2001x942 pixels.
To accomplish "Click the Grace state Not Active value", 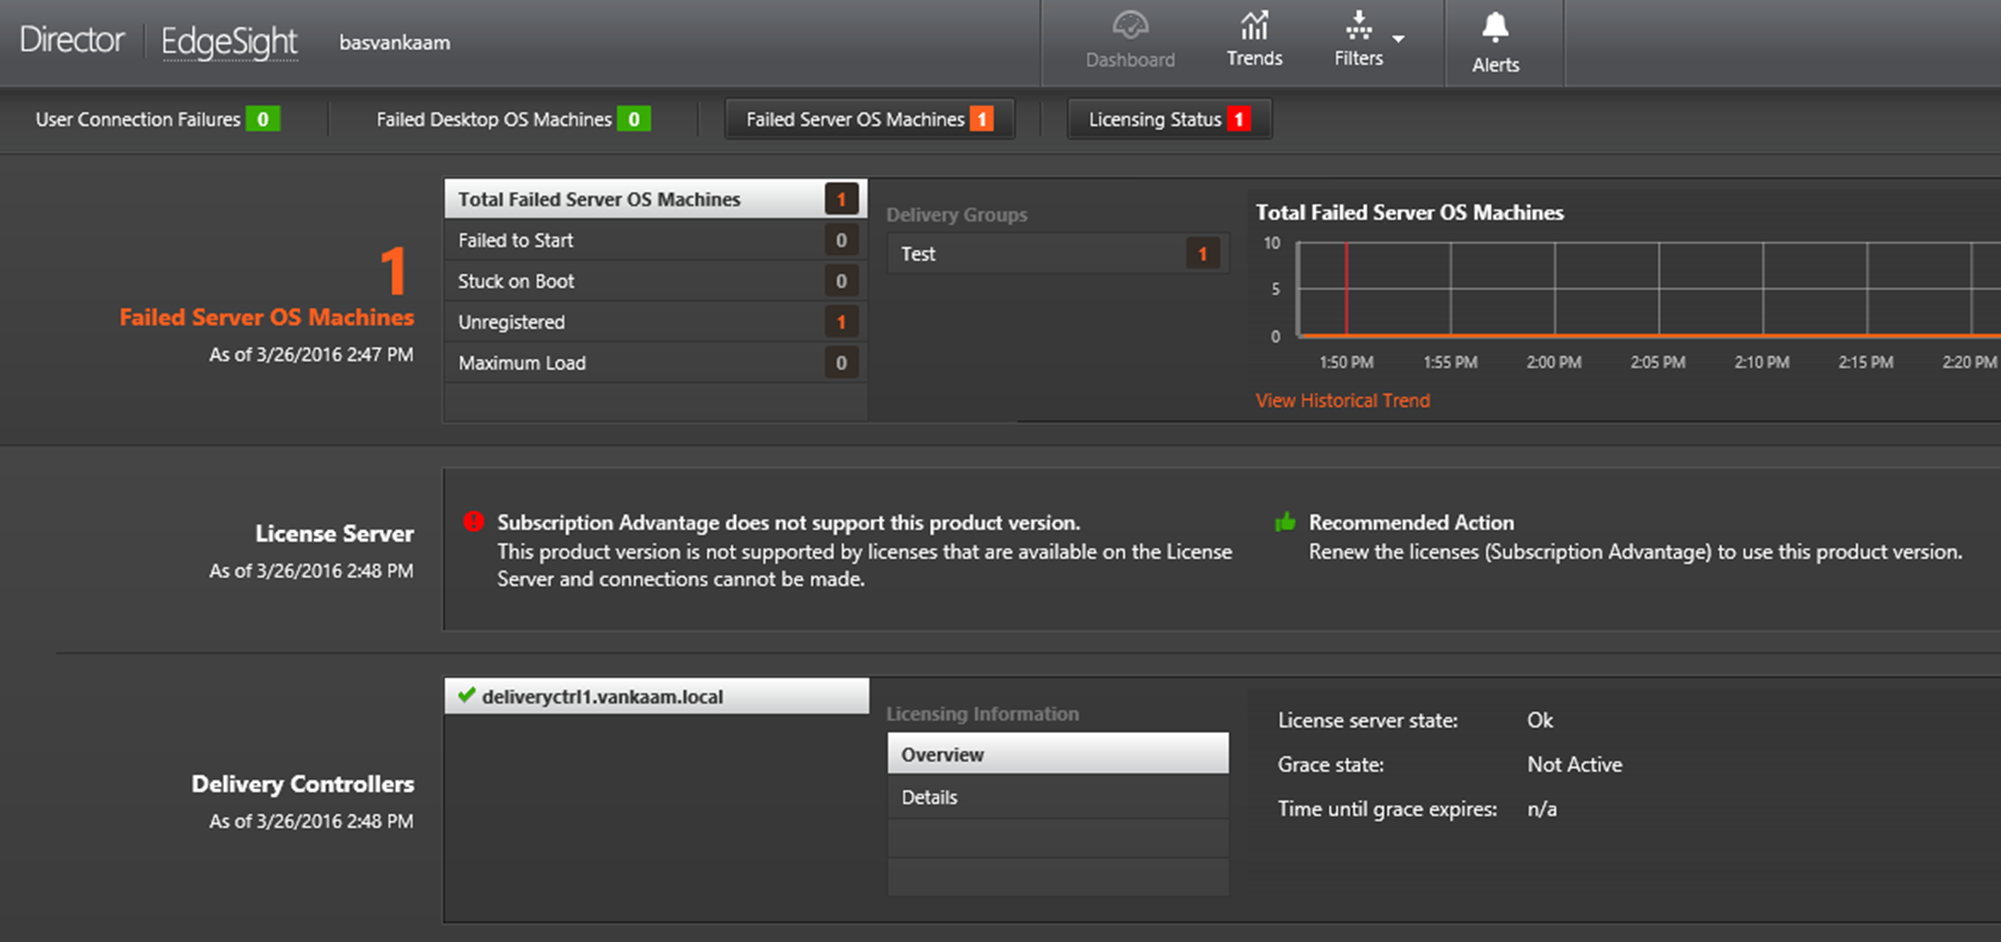I will pyautogui.click(x=1575, y=764).
